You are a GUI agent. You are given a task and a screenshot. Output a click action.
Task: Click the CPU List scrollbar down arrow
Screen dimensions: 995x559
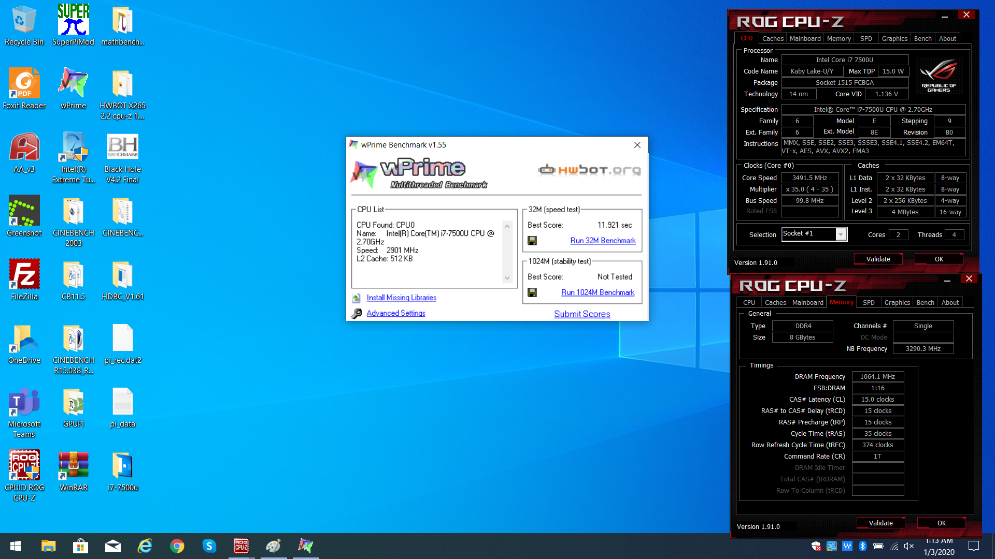tap(507, 278)
